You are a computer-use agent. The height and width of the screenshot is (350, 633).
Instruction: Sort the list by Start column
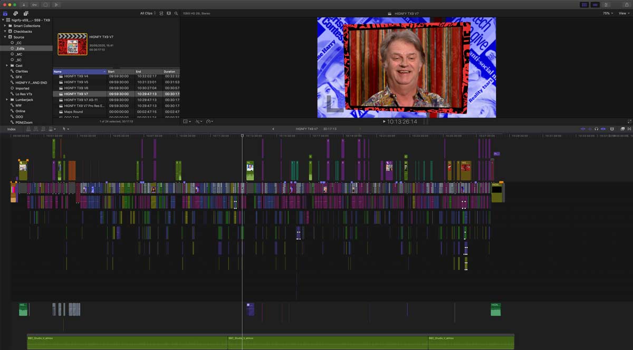pyautogui.click(x=120, y=71)
